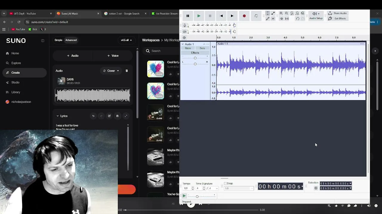Viewport: 382px width, 214px height.
Task: Click Audacity's Stop button
Action: pos(210,16)
